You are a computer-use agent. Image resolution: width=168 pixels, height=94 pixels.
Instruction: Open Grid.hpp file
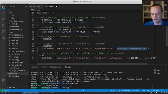click(x=15, y=40)
